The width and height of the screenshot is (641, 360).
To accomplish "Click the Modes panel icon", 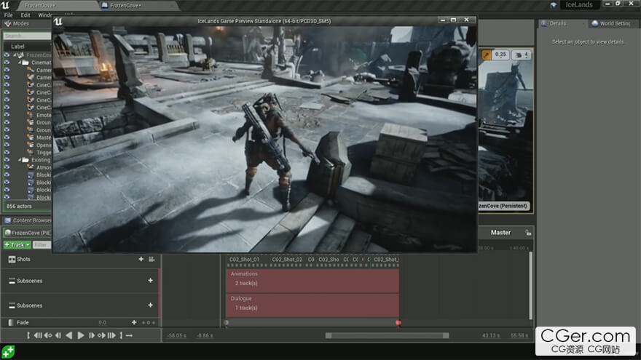I will pos(7,24).
